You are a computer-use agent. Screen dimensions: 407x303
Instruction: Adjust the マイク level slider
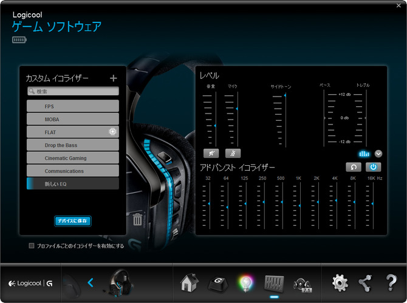[x=237, y=109]
